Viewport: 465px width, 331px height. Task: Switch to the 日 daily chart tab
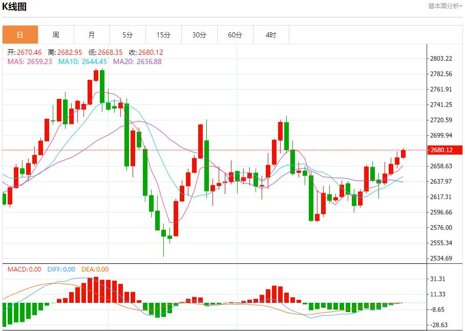20,35
